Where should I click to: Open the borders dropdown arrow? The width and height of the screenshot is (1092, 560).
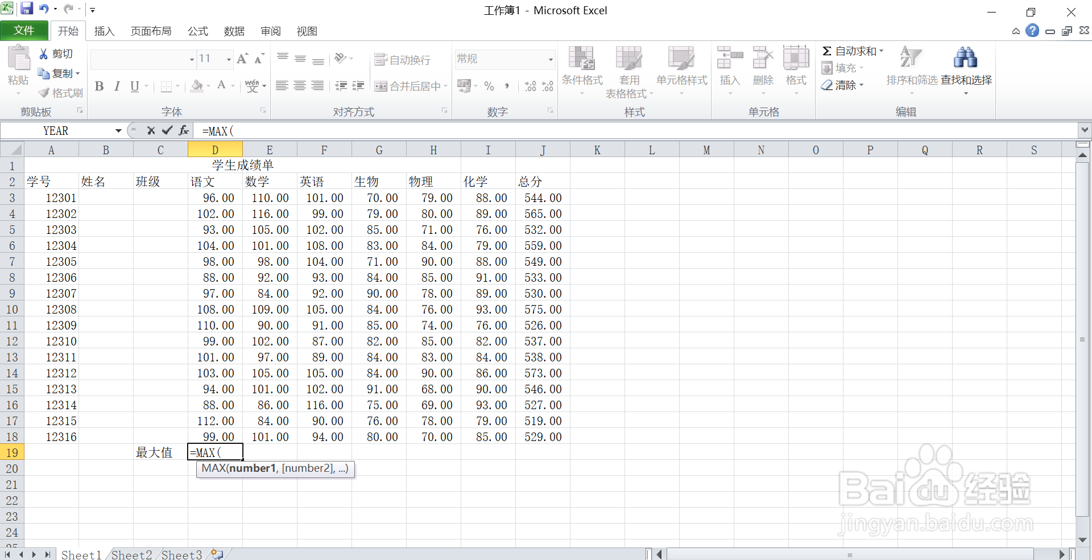pos(178,87)
